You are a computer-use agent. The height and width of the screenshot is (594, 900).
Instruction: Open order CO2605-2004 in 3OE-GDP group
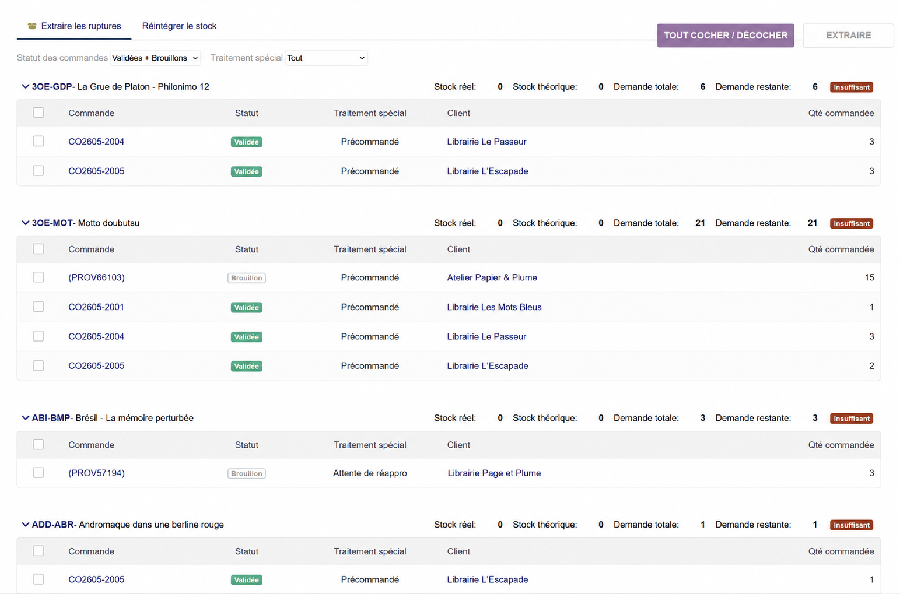[96, 142]
